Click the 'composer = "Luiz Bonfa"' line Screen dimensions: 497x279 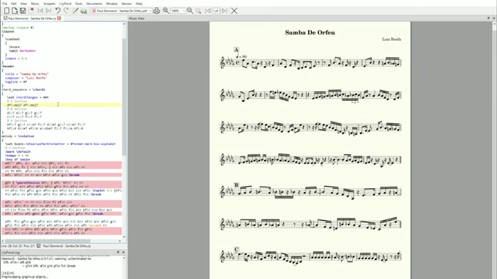26,77
